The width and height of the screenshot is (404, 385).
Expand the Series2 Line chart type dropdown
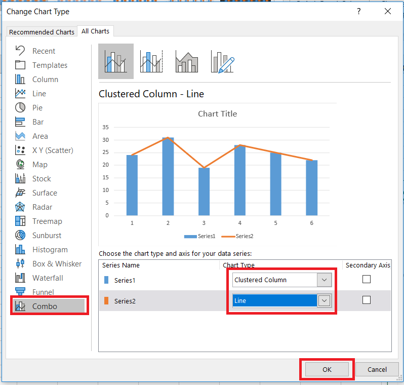click(x=324, y=300)
